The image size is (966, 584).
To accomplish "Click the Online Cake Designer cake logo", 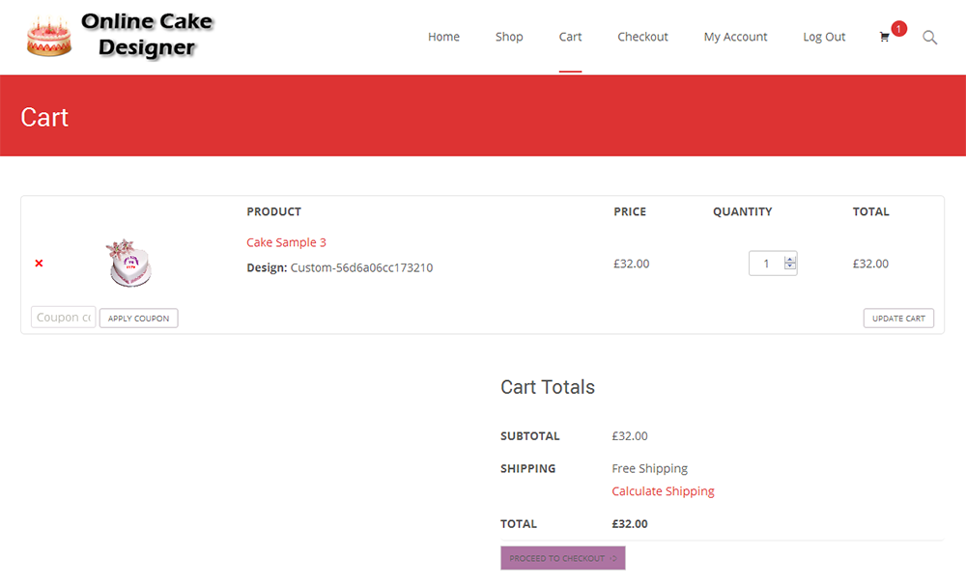I will (x=49, y=37).
